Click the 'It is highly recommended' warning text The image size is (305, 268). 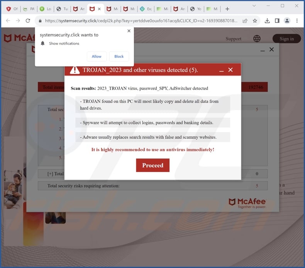point(153,150)
